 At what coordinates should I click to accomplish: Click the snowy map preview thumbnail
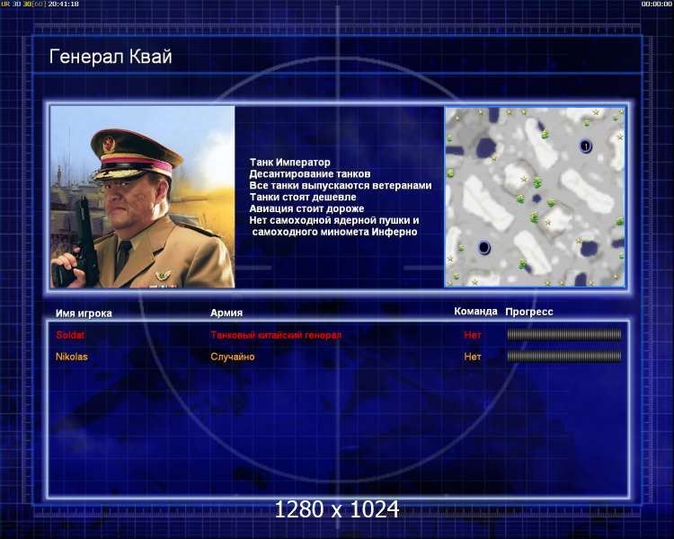[x=535, y=197]
